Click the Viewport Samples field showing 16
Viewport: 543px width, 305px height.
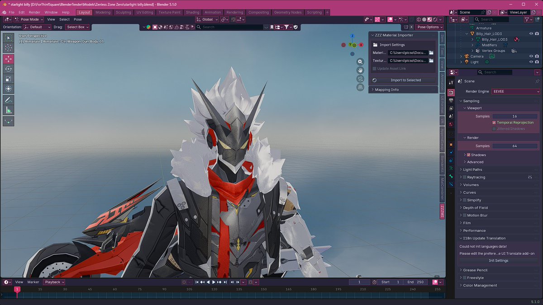coord(515,116)
